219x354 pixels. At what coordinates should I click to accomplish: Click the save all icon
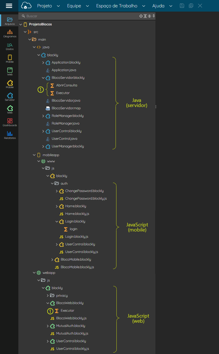point(191,6)
